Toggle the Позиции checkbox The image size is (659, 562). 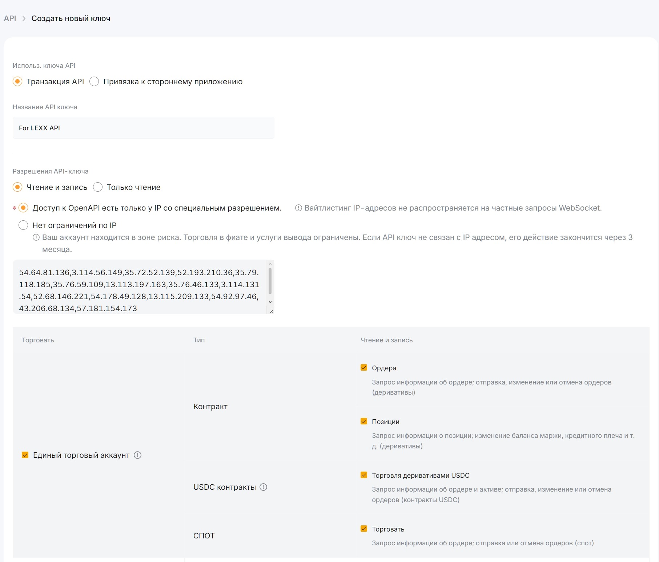click(364, 421)
